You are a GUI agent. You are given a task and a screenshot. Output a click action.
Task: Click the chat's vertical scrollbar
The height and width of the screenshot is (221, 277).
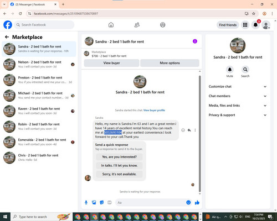[x=199, y=134]
